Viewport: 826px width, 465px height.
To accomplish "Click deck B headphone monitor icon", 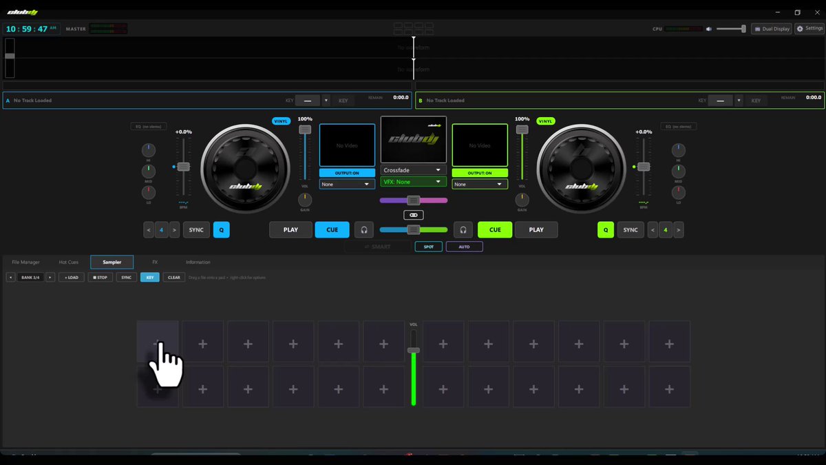I will 463,230.
